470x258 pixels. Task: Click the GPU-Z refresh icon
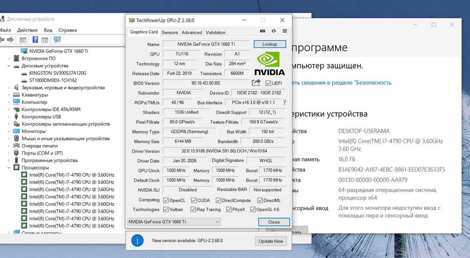click(x=274, y=31)
